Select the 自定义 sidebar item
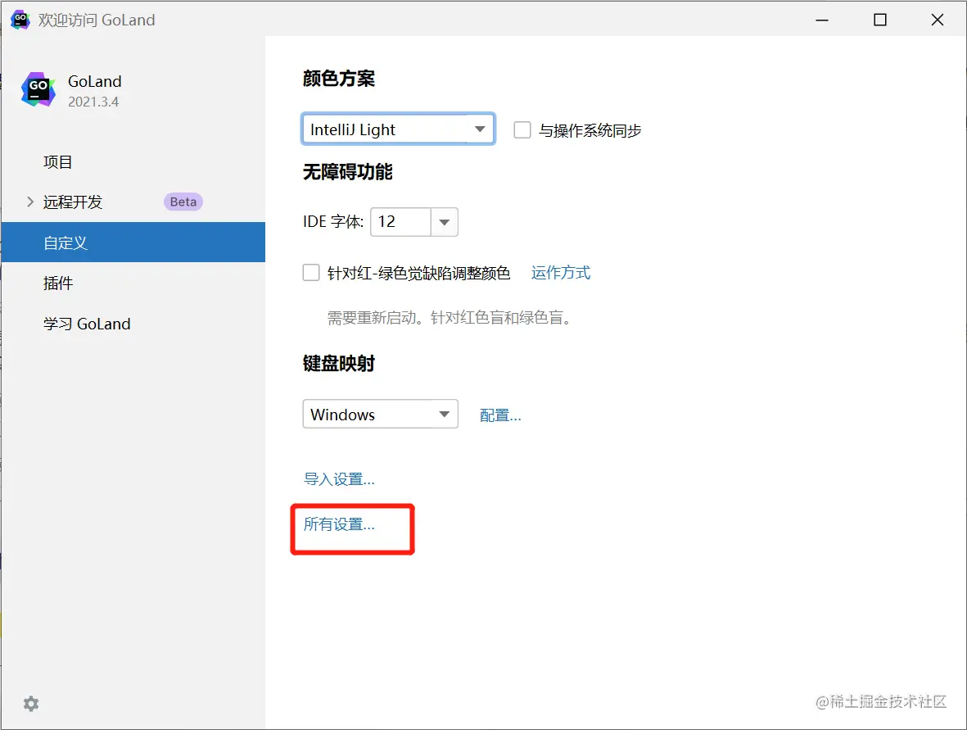Viewport: 967px width, 730px height. coord(133,243)
